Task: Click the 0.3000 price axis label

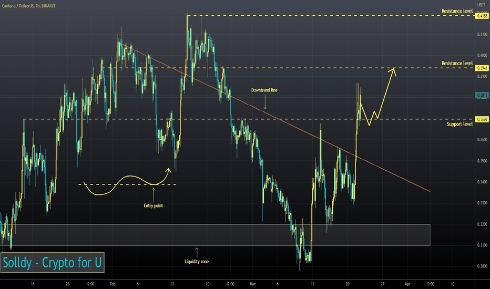Action: click(x=482, y=266)
